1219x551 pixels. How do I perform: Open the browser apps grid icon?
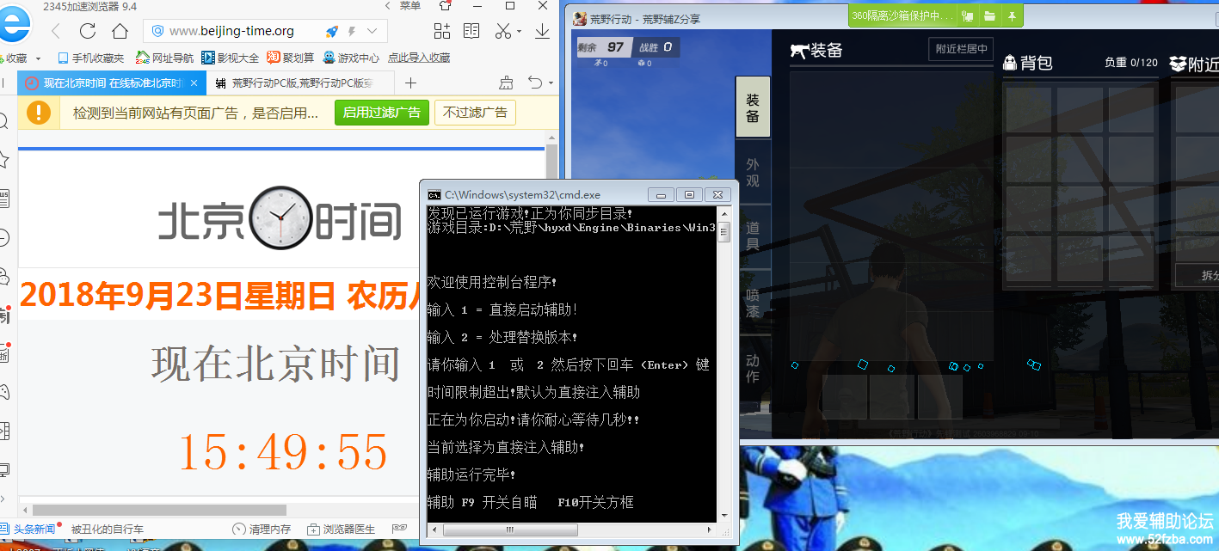[x=442, y=31]
